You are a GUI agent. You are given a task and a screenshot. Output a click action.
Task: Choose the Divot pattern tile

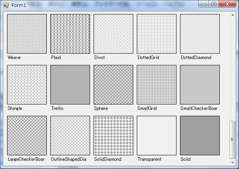tap(113, 34)
